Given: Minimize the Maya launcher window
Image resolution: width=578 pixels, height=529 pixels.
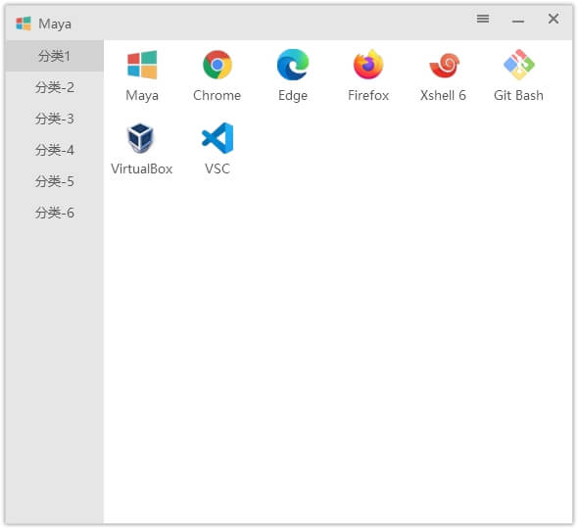Looking at the screenshot, I should (518, 20).
